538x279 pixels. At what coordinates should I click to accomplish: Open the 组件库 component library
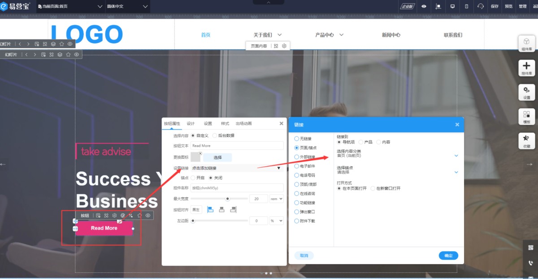(x=527, y=44)
